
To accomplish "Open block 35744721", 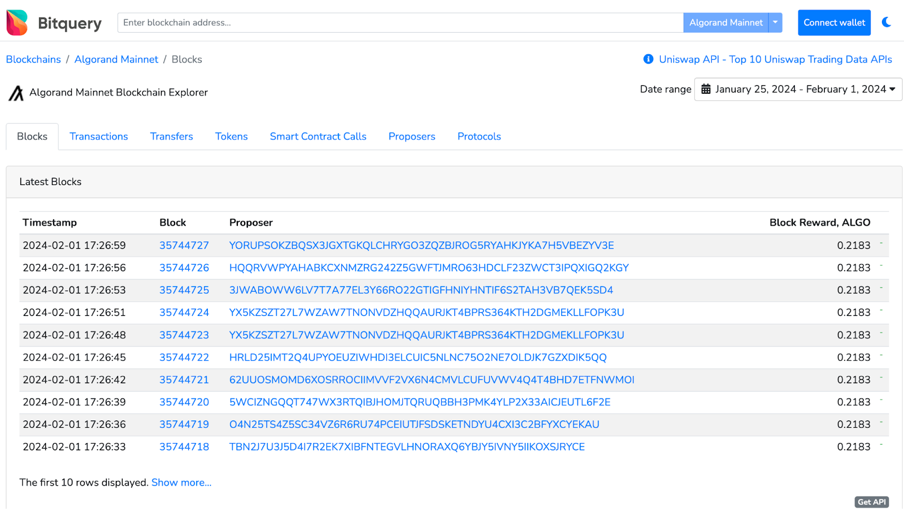I will (184, 380).
